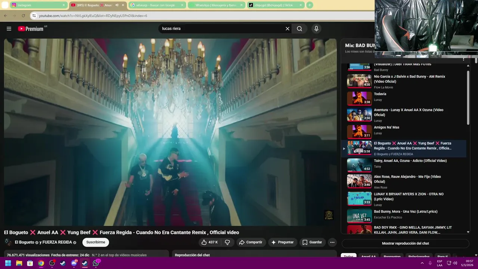Close the Instagram tab
478x269 pixels.
pos(63,5)
